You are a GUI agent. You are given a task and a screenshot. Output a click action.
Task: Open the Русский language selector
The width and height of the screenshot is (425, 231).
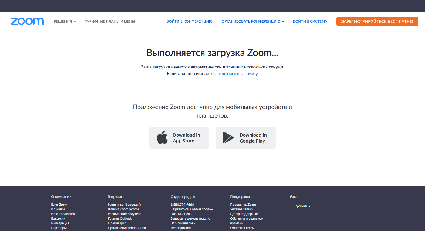coord(303,206)
